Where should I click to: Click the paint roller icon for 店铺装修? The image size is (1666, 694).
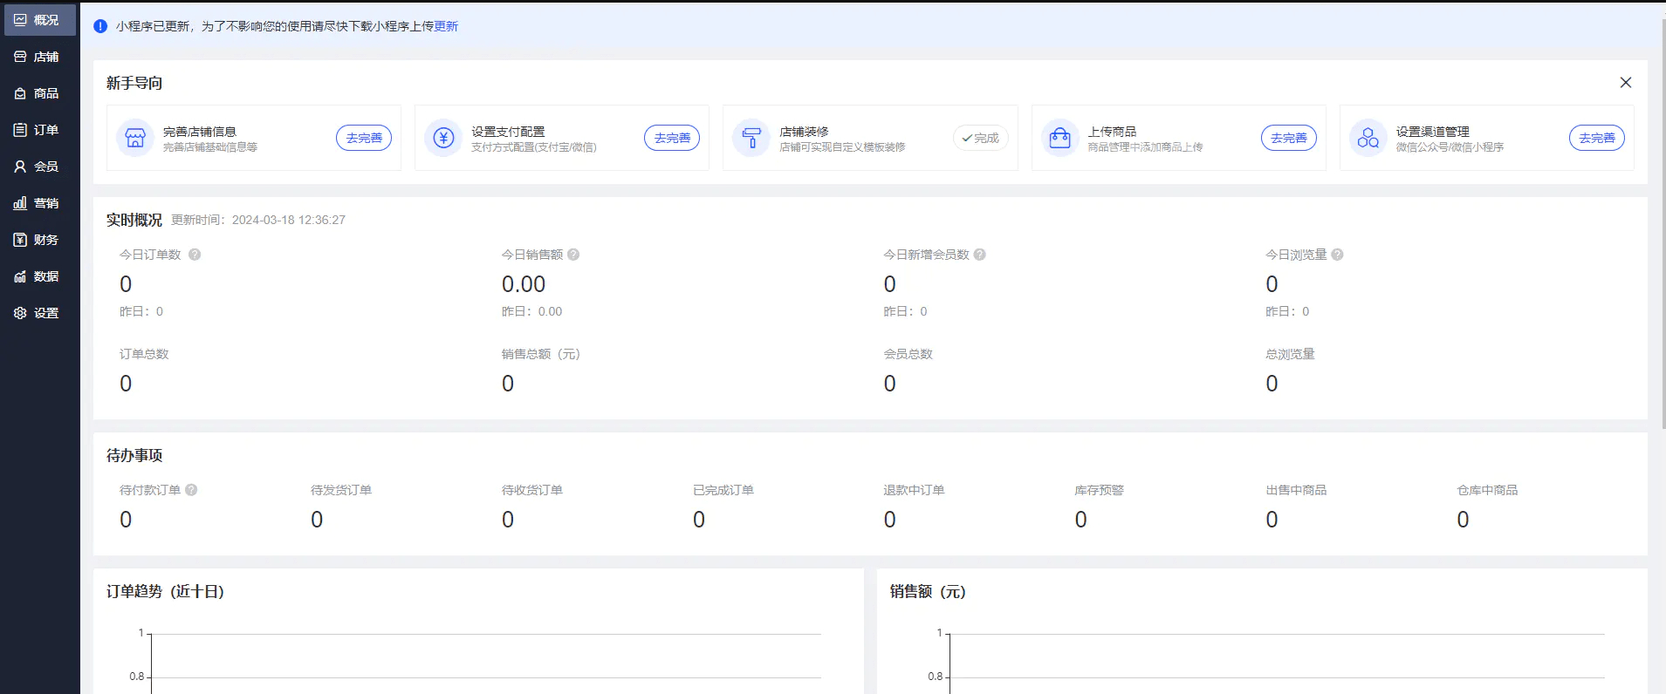click(x=751, y=138)
